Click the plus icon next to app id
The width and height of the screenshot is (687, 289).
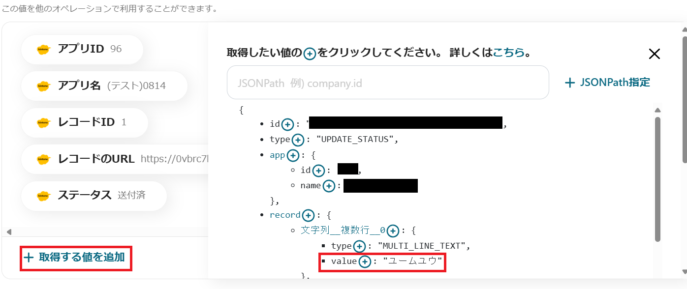point(318,171)
